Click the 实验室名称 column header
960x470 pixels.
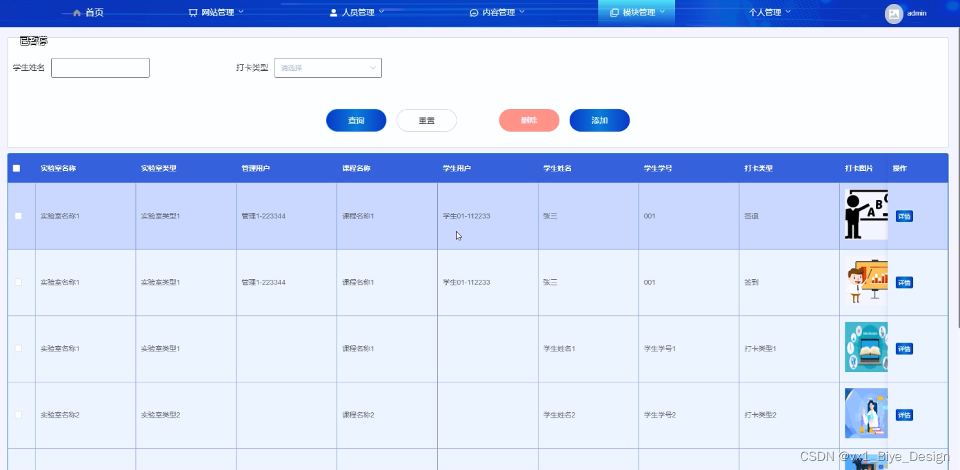(x=58, y=168)
